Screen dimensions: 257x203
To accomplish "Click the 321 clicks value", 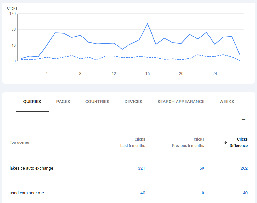I will [141, 168].
